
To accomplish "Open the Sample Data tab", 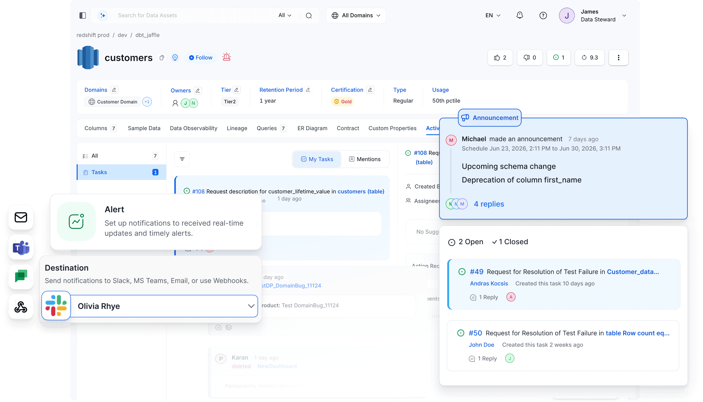I will 144,128.
